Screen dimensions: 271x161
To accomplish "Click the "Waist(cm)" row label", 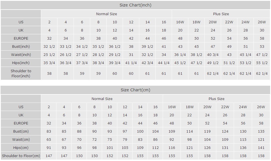I will tap(21, 139).
